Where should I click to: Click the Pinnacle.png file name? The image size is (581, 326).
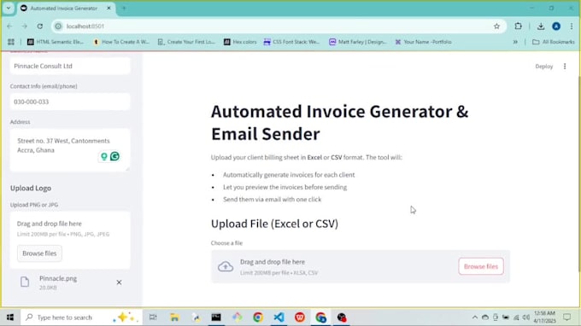click(x=58, y=278)
